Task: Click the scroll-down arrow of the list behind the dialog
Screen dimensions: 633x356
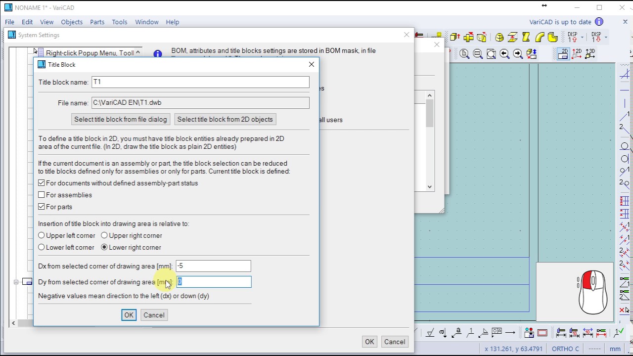Action: click(430, 187)
